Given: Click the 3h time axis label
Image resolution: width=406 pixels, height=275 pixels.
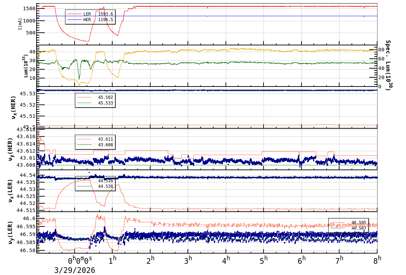Looking at the screenshot, I should pos(188,261).
